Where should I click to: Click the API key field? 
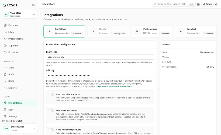tap(100, 75)
